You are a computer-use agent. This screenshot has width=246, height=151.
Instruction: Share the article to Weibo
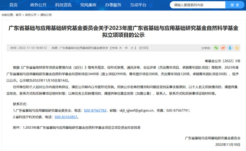(x=223, y=48)
